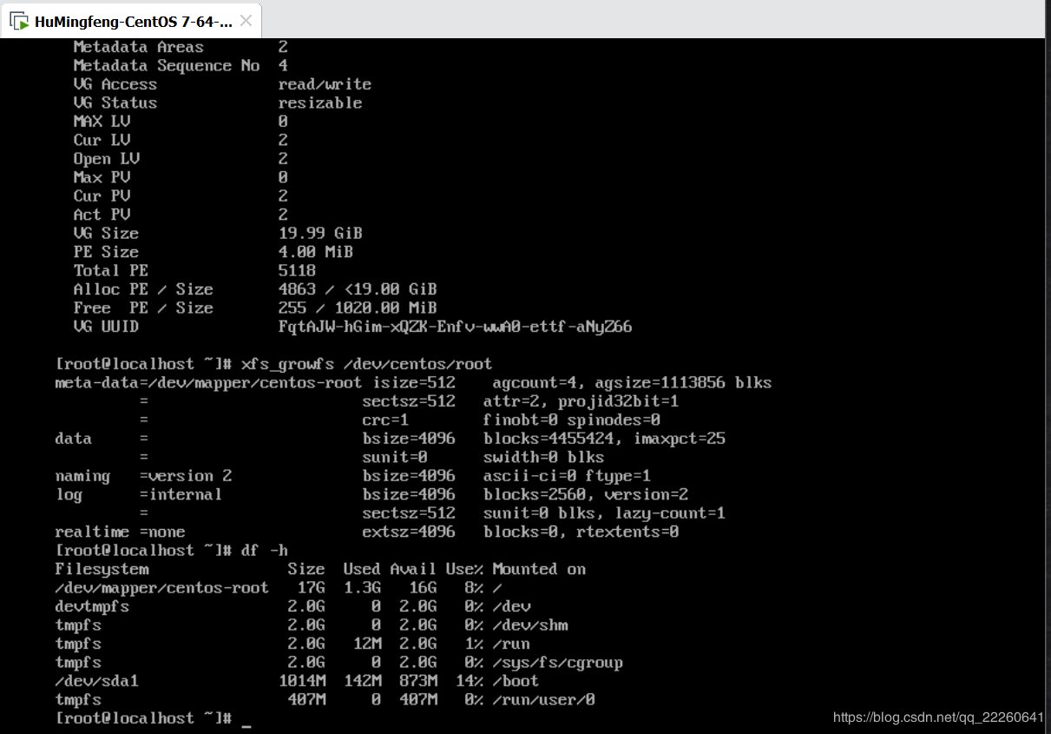1051x734 pixels.
Task: Click the blinking cursor at the last prompt
Action: click(x=246, y=719)
